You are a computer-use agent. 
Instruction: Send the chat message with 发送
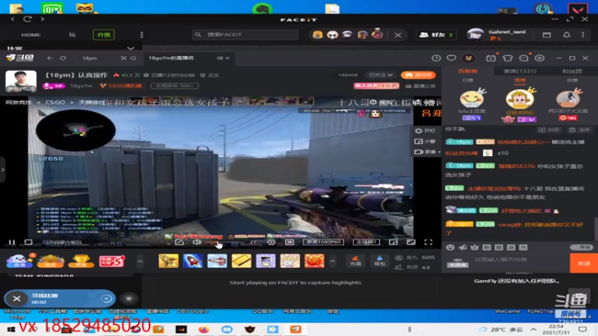tap(584, 263)
